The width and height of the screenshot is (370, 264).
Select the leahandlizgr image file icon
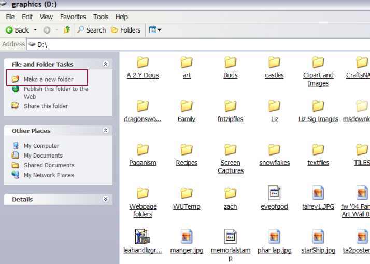click(143, 237)
